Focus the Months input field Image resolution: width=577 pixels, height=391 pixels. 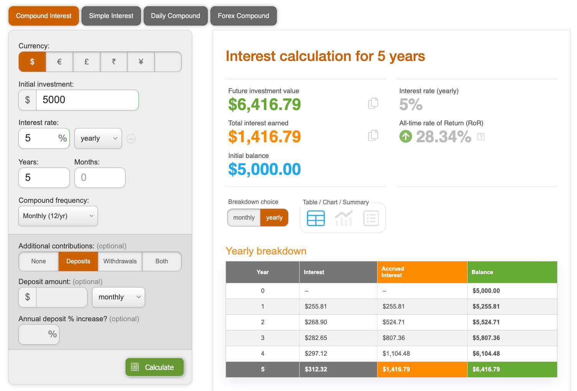click(100, 178)
